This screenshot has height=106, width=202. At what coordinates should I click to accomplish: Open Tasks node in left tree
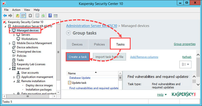coord(20,60)
